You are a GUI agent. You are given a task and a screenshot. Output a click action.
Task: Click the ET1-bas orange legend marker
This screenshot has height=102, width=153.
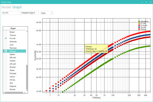pyautogui.click(x=139, y=23)
